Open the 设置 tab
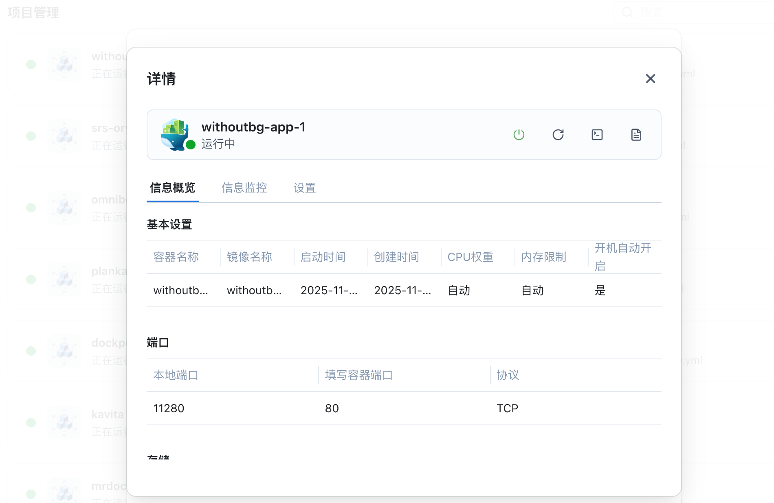This screenshot has width=774, height=503. 304,188
